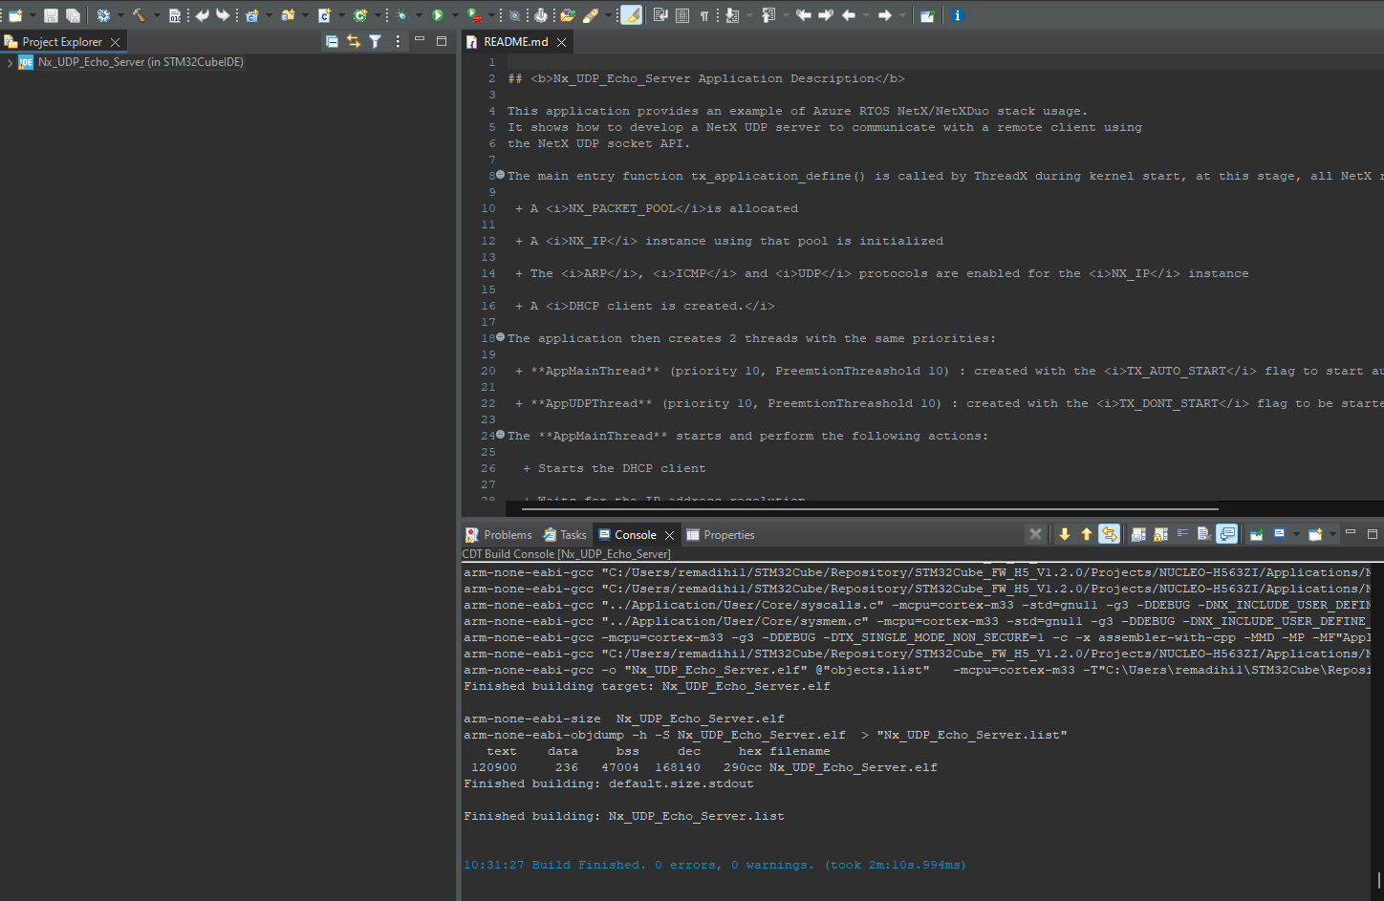Click Collapse All in Project Explorer

click(x=332, y=41)
